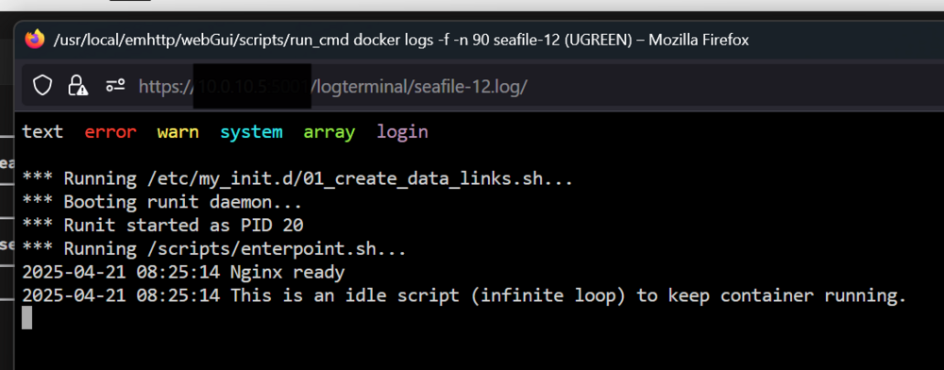The width and height of the screenshot is (944, 370).
Task: Open the site permissions icon
Action: pyautogui.click(x=115, y=86)
